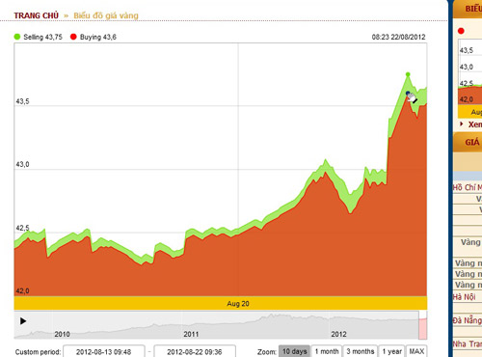
Task: Play the chart timeline animation
Action: click(x=23, y=321)
